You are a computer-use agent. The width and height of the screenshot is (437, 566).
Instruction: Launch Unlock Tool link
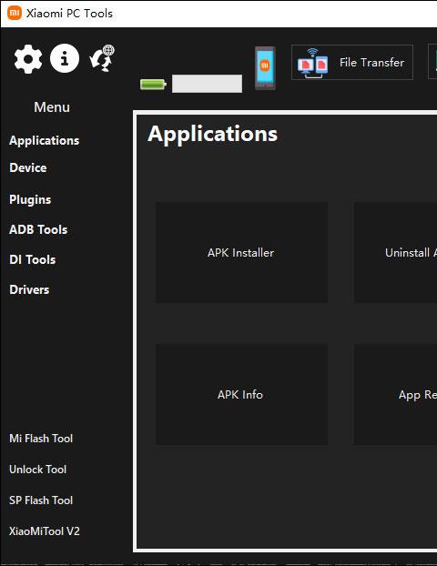click(x=38, y=470)
